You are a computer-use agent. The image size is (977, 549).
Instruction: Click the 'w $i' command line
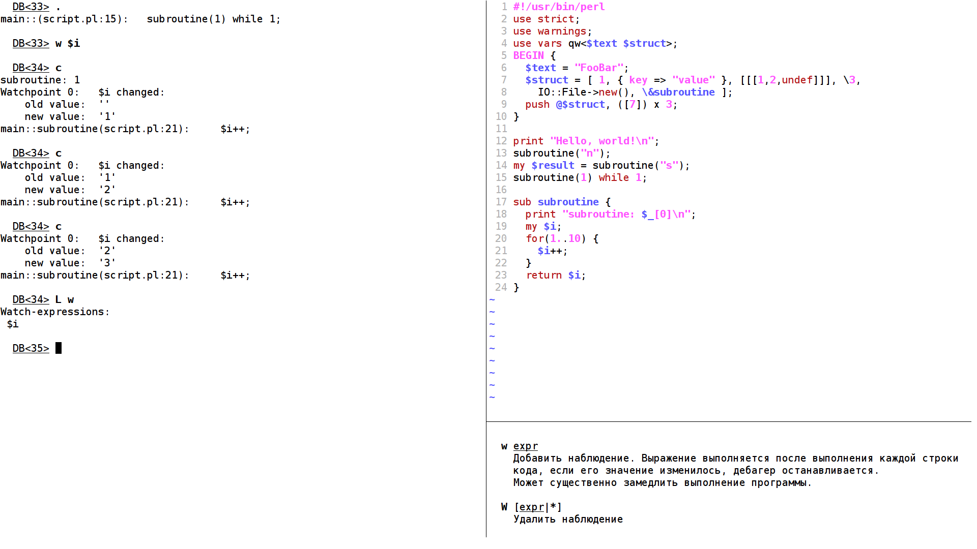[x=46, y=43]
